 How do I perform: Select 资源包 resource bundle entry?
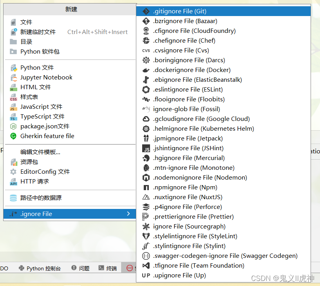point(70,162)
